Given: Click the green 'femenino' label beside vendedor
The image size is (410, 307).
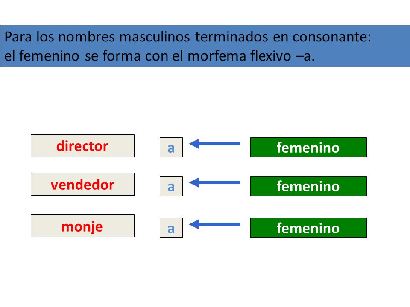Looking at the screenshot, I should coord(308,186).
